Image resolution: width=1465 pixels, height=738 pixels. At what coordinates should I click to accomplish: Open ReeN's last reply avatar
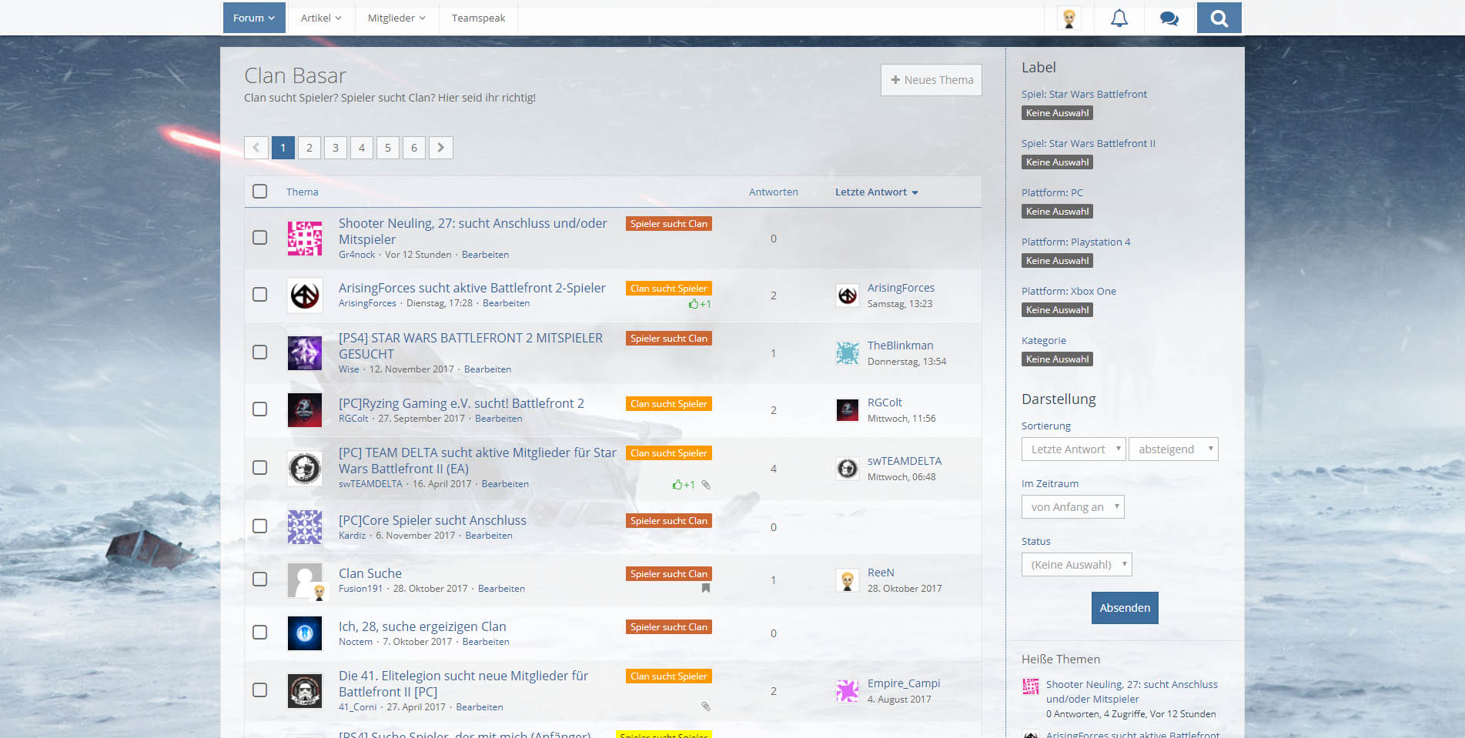tap(848, 580)
